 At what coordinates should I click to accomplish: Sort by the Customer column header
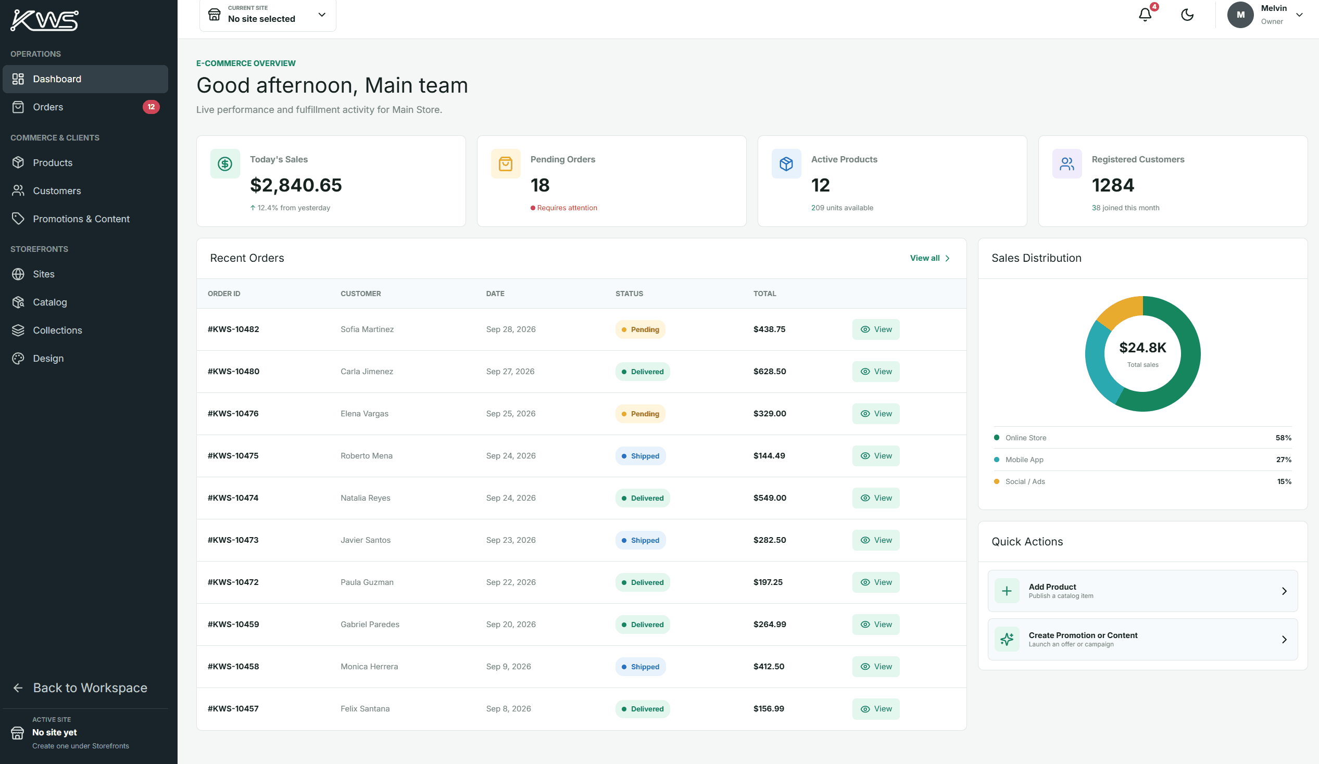coord(361,294)
